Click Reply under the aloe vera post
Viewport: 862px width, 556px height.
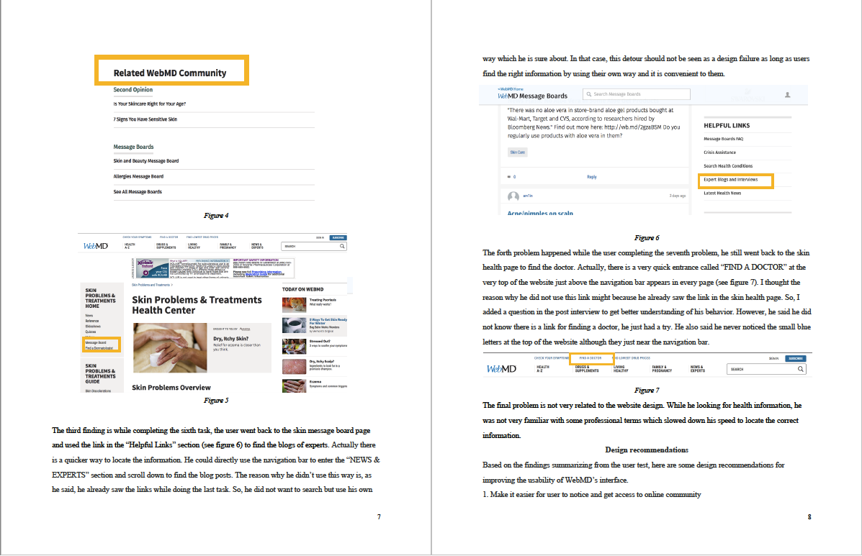[591, 177]
